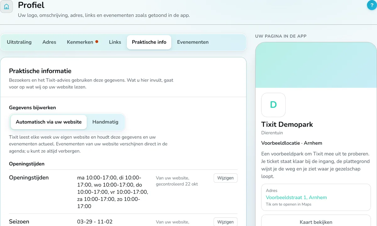Click the Kaart bekijken button
This screenshot has height=226, width=377.
tap(316, 220)
